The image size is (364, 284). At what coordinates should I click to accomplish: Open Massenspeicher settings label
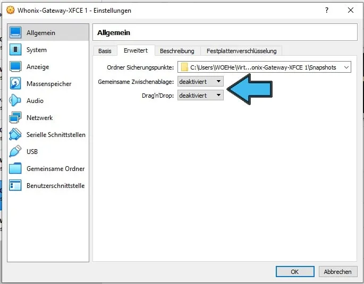(x=49, y=84)
